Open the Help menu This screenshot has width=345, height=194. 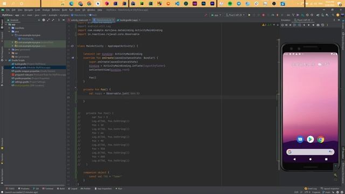tap(100, 10)
